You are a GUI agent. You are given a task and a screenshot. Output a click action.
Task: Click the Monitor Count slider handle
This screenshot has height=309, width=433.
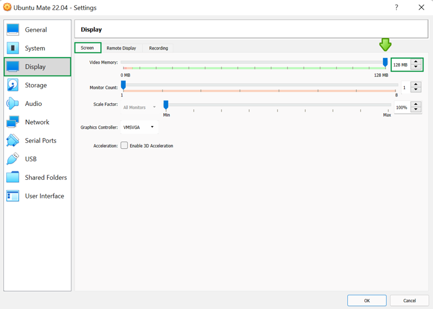[123, 85]
